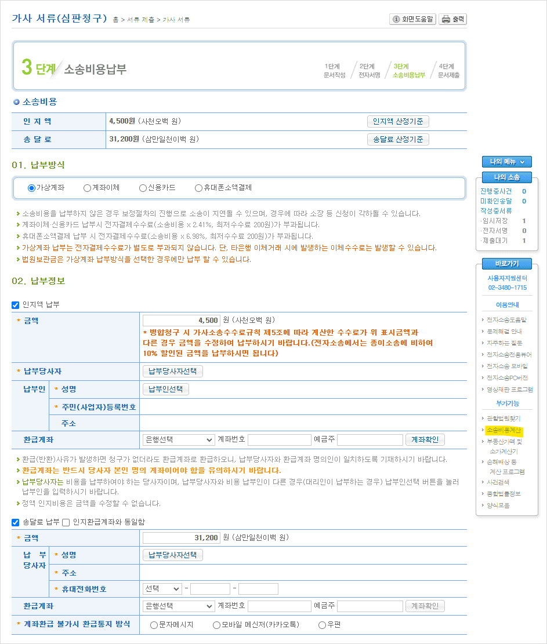Image resolution: width=547 pixels, height=644 pixels.
Task: Open 전자서명 documents in sidebar
Action: [x=495, y=231]
